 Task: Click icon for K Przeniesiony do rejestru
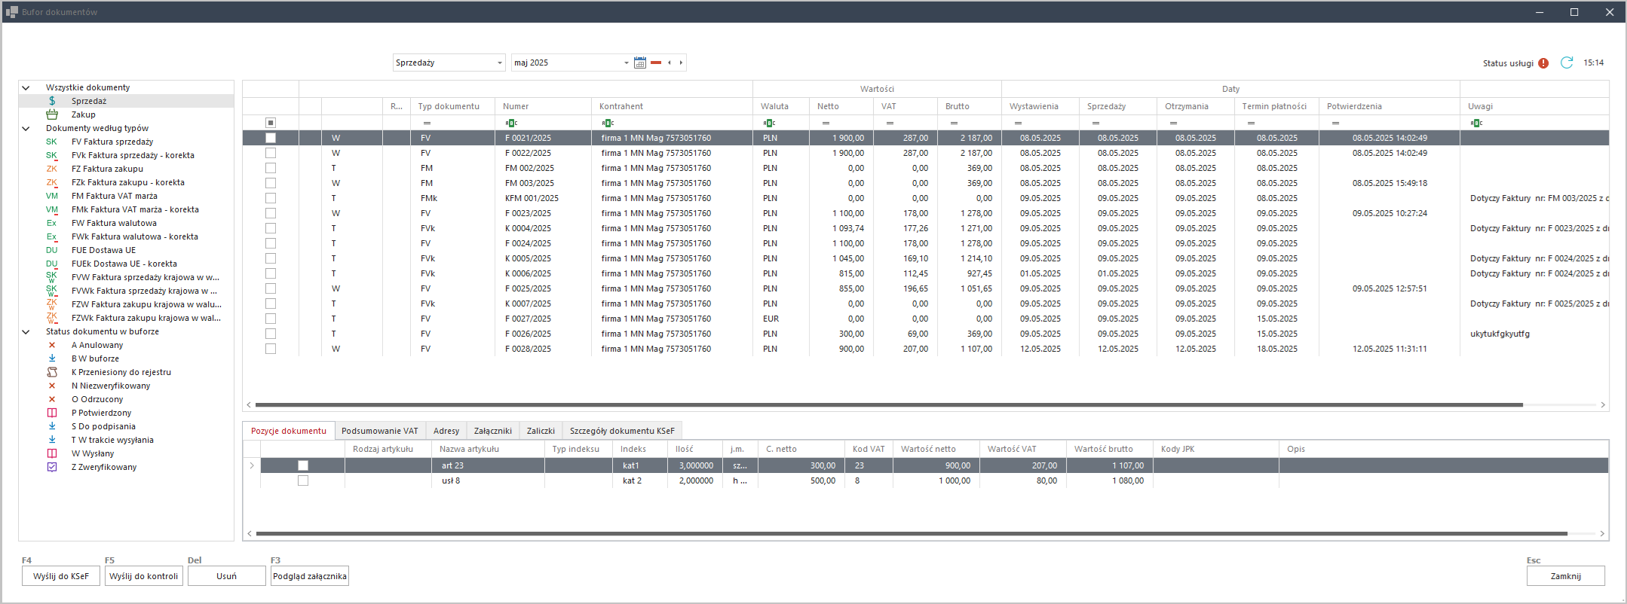[52, 372]
